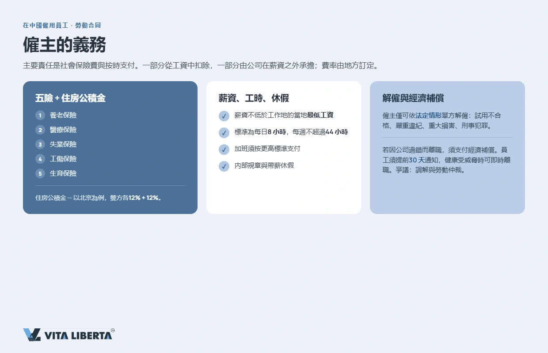Click the highlighted 30 天 notice period
The width and height of the screenshot is (548, 353).
click(x=416, y=160)
